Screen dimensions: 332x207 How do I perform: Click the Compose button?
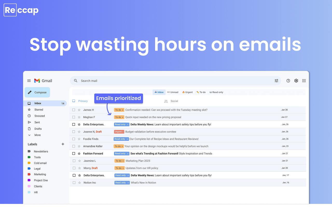[x=37, y=92]
